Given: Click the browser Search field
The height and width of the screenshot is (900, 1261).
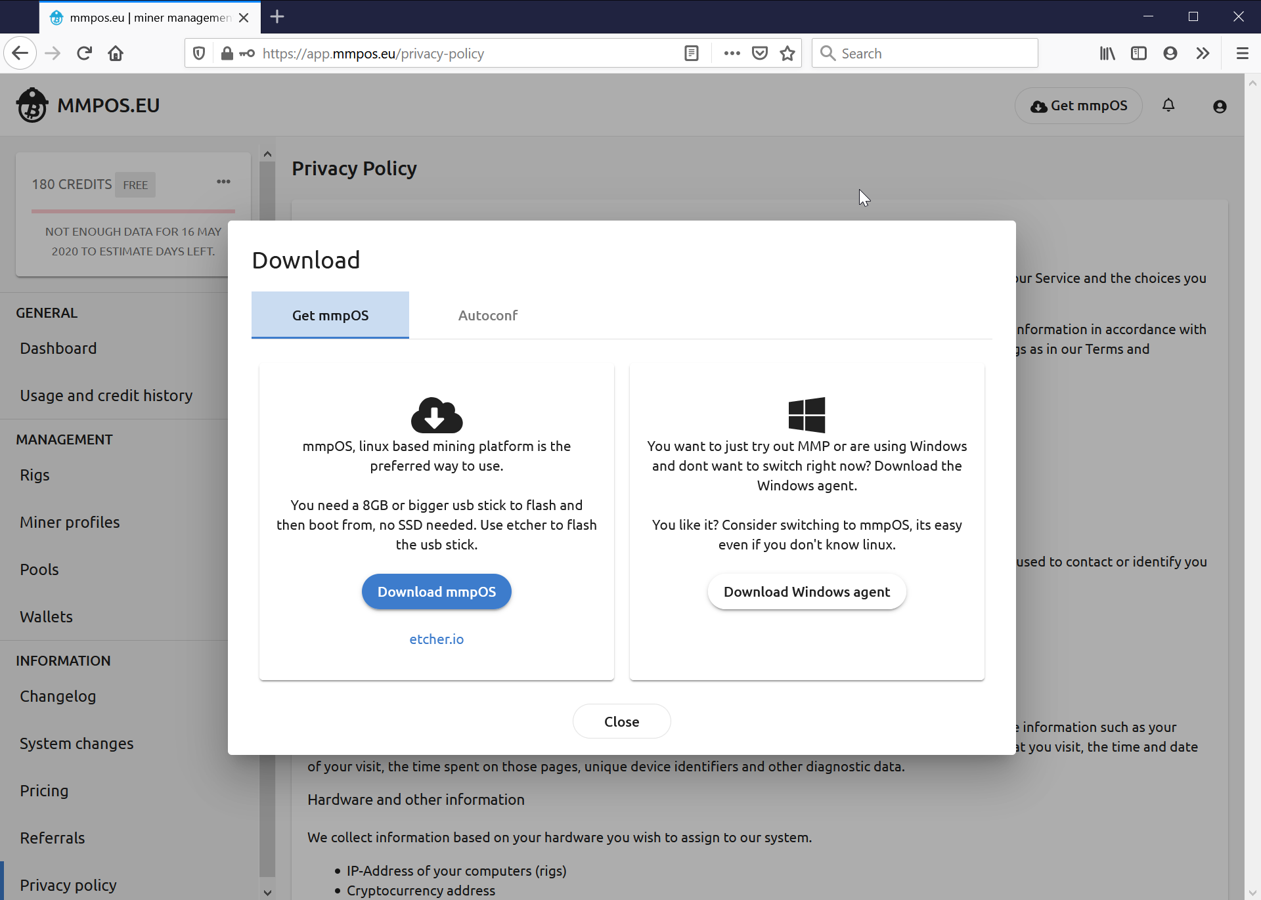Looking at the screenshot, I should 925,53.
